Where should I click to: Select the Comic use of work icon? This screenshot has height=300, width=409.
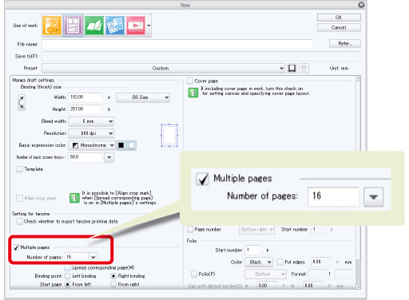pos(73,26)
